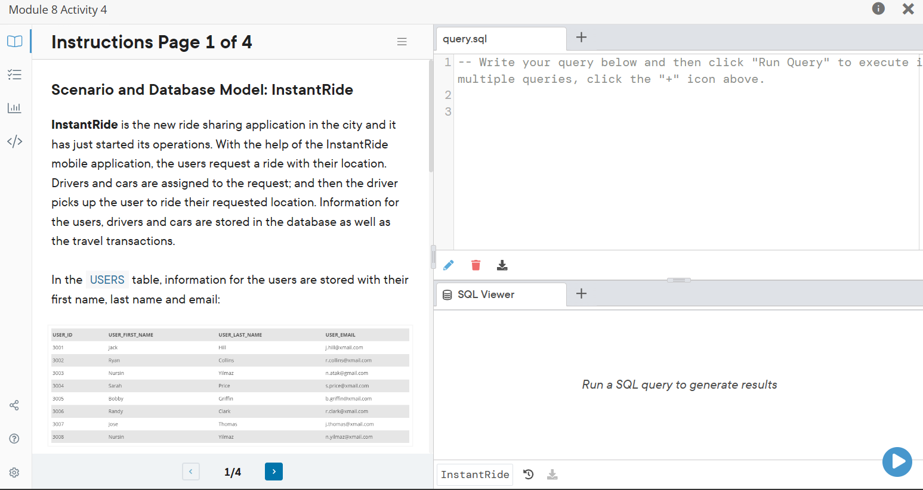Go to next instructions page with right arrow
This screenshot has width=923, height=490.
tap(273, 471)
